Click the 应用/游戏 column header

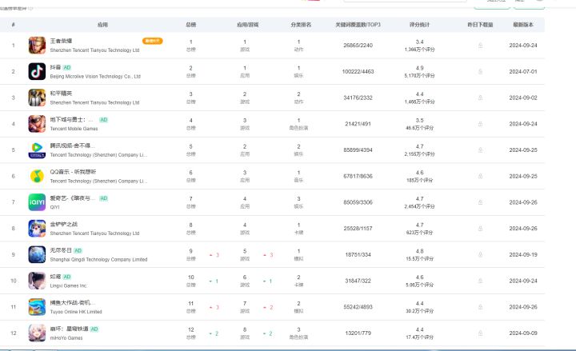click(247, 25)
